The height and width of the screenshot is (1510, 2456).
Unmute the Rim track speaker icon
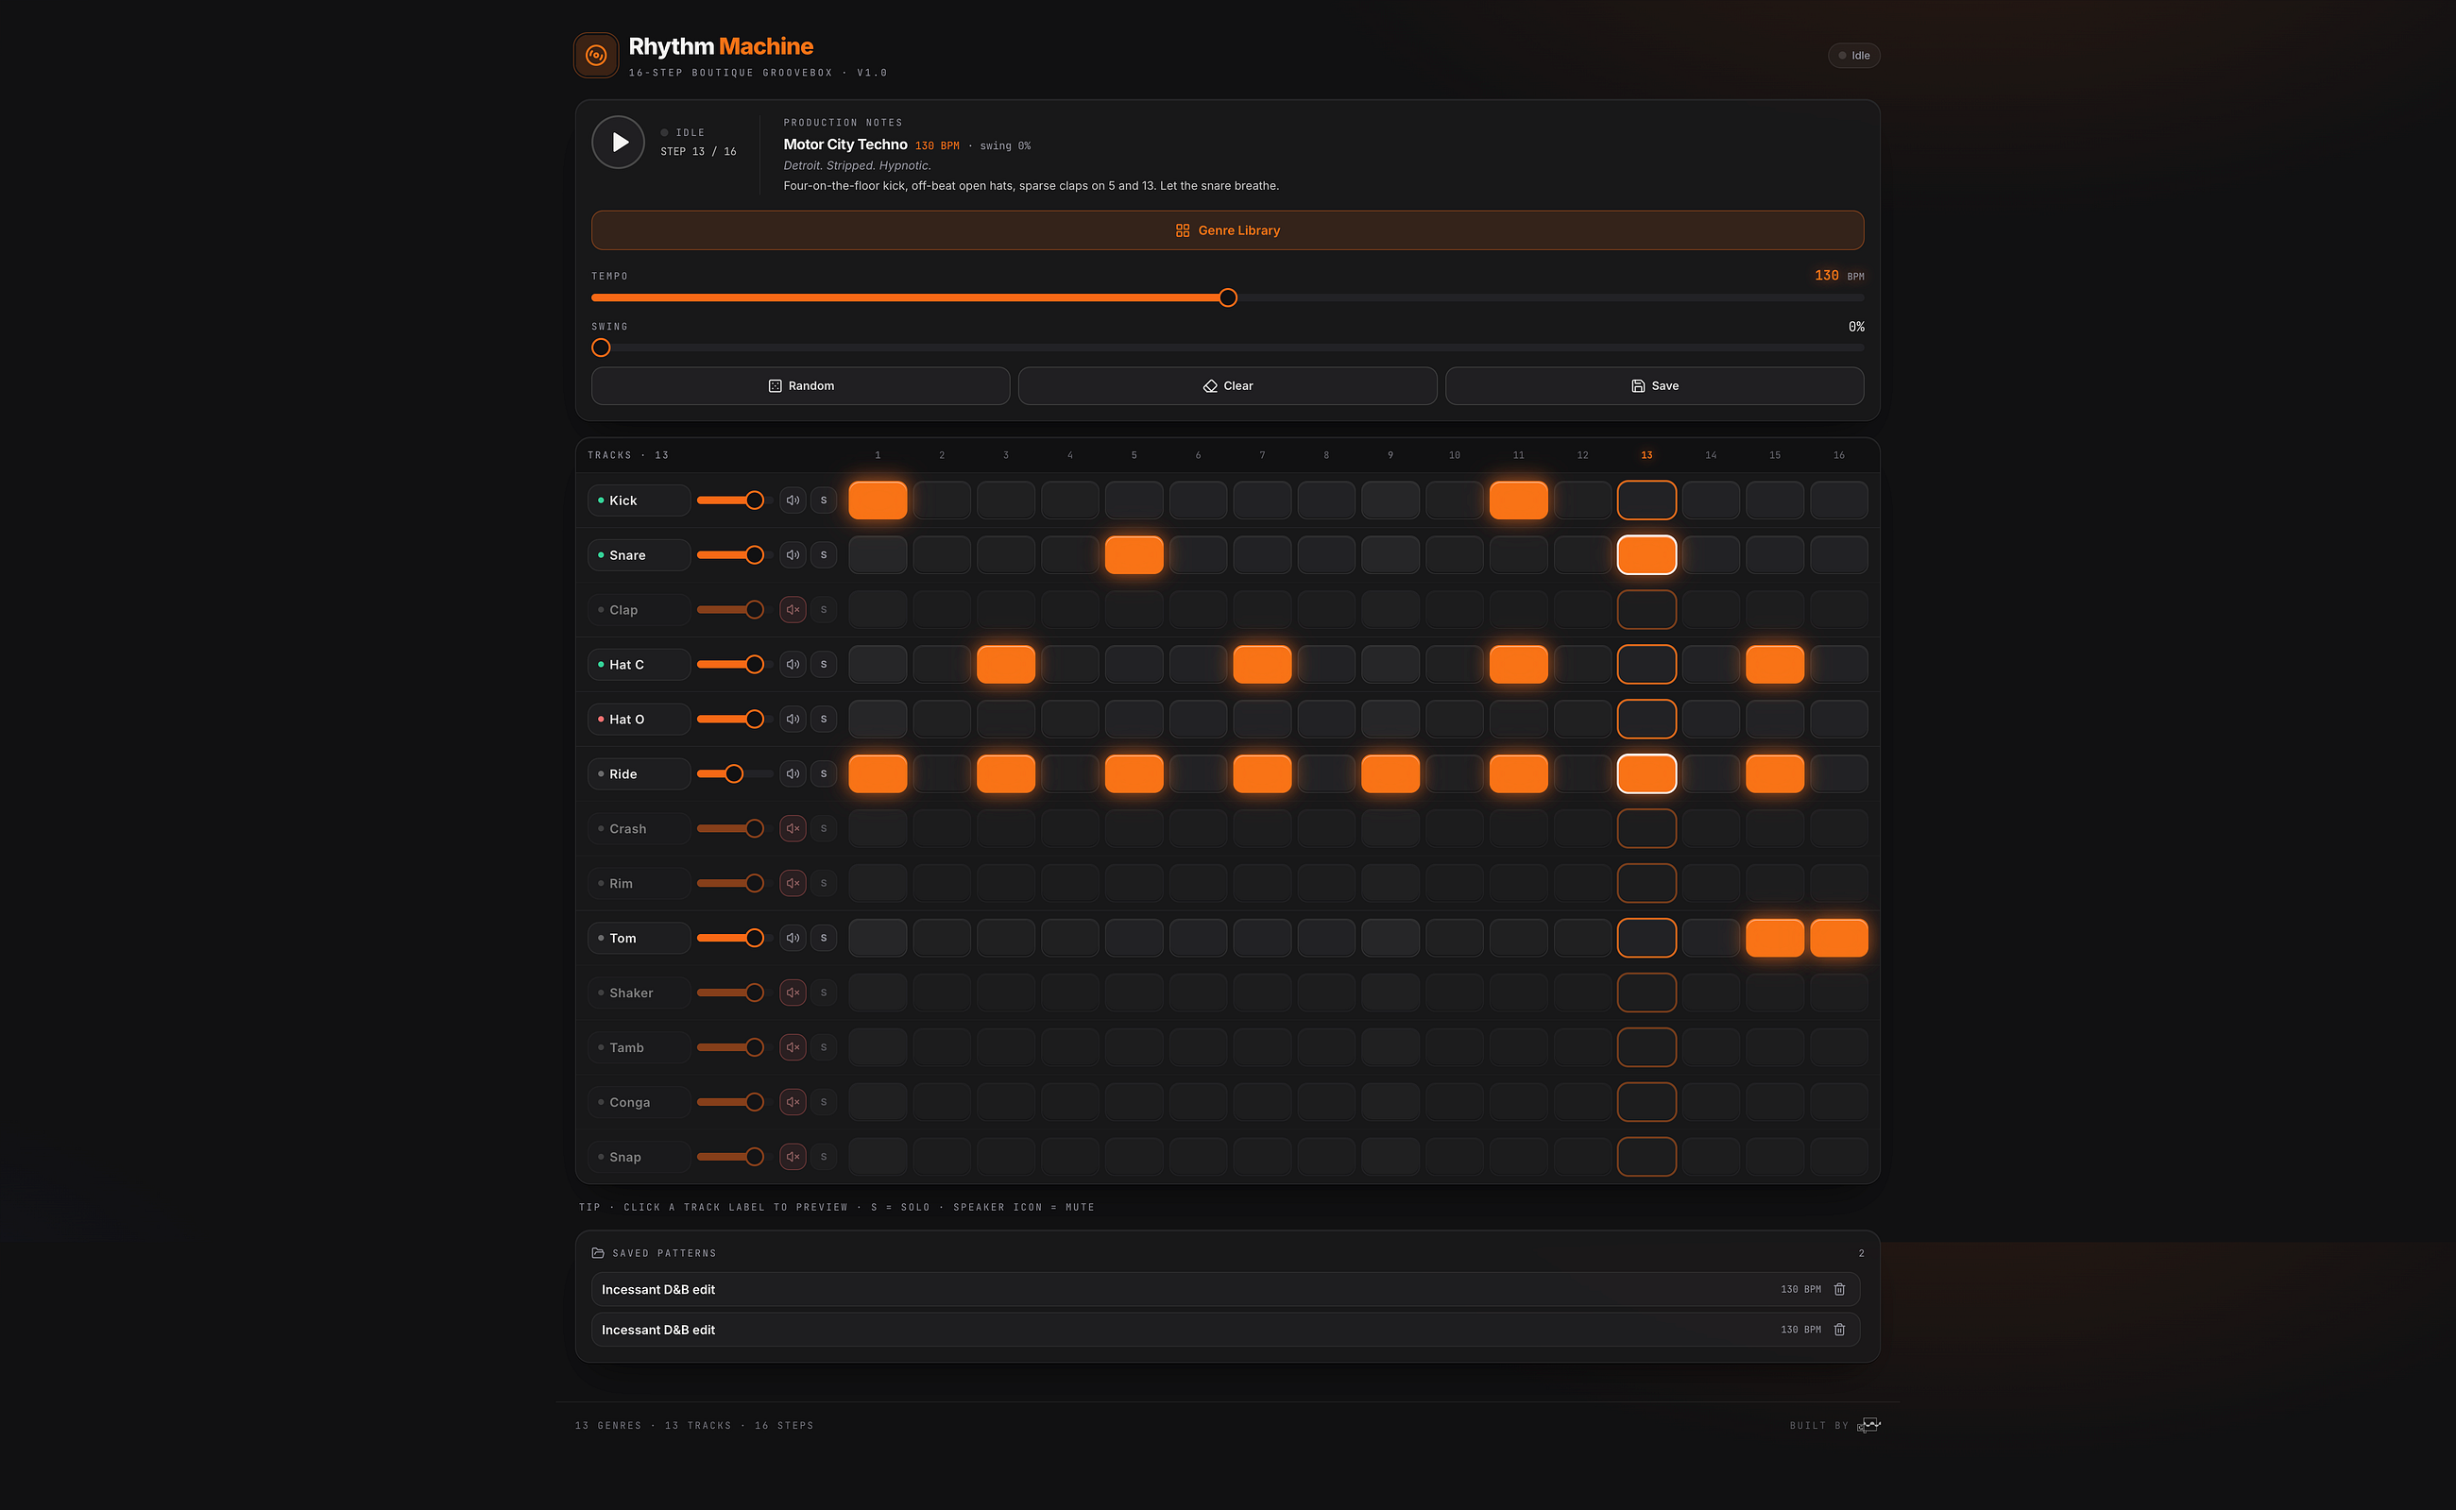click(793, 883)
